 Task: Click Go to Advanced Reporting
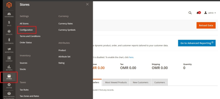pyautogui.click(x=197, y=43)
